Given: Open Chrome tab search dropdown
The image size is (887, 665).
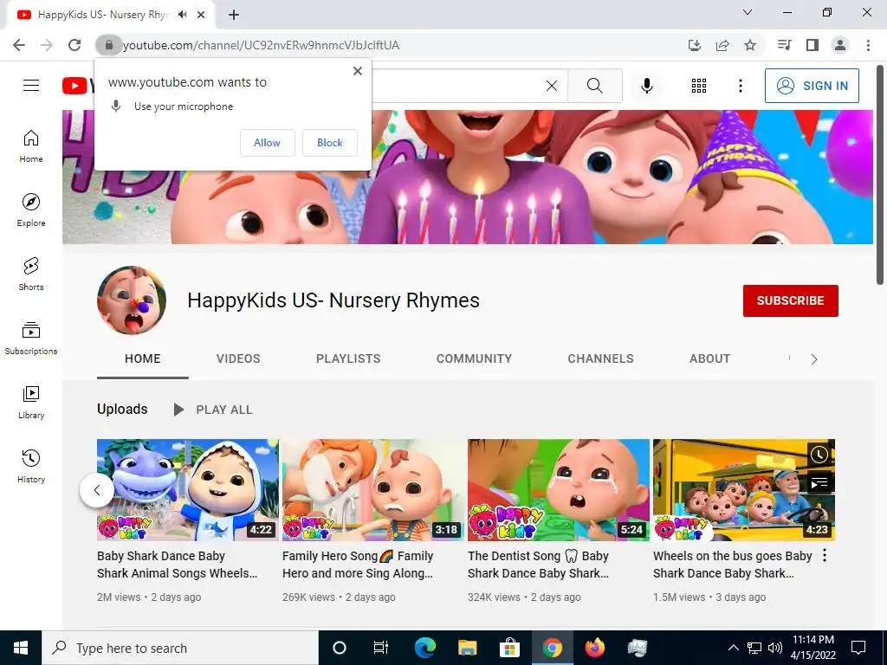Looking at the screenshot, I should (x=748, y=12).
